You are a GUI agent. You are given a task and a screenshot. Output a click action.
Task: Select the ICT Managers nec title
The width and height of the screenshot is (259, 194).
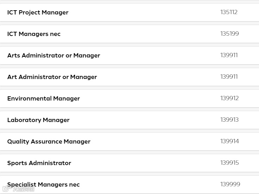[34, 34]
